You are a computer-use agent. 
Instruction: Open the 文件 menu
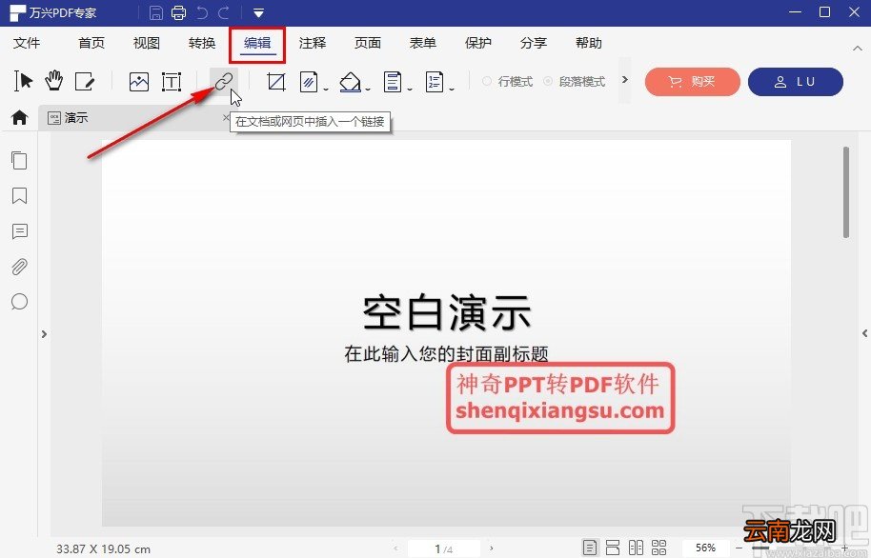pos(27,43)
